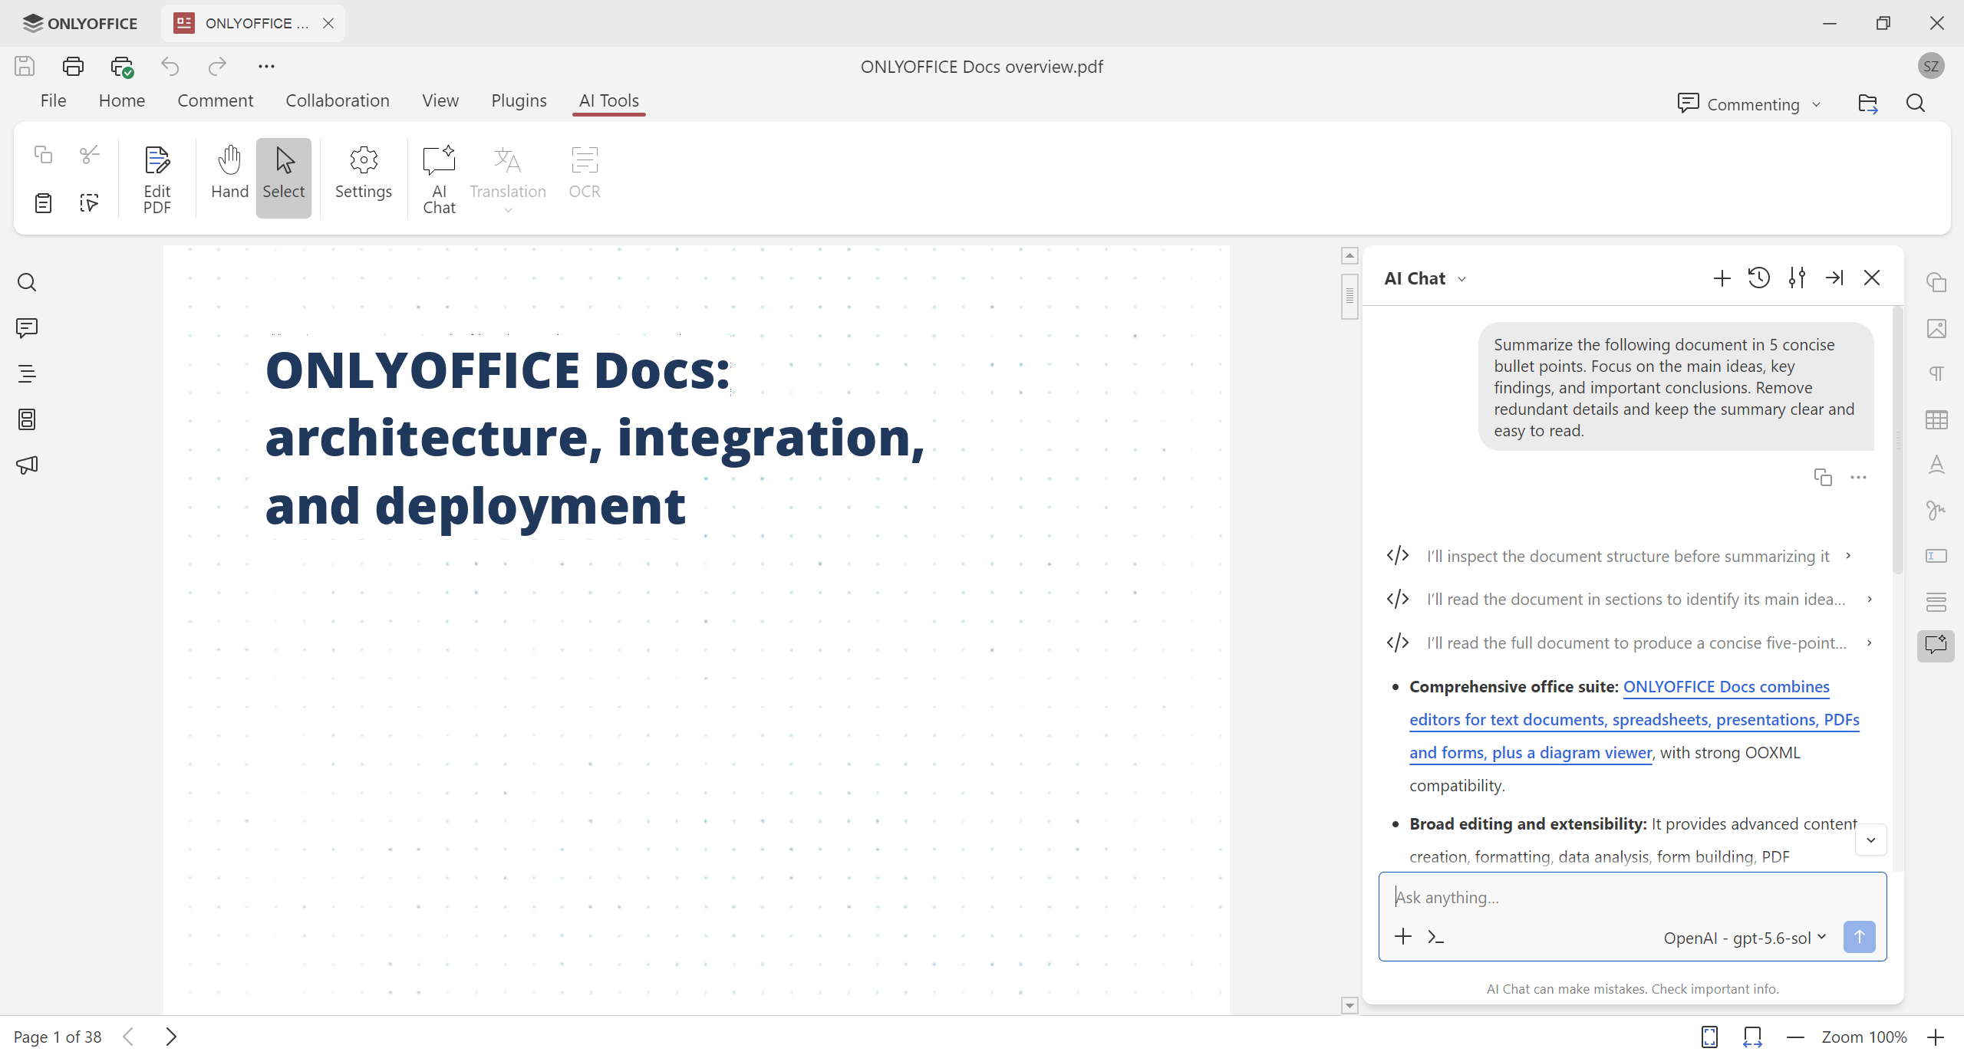
Task: Click the document vertical scrollbar thumb
Action: coord(1350,296)
